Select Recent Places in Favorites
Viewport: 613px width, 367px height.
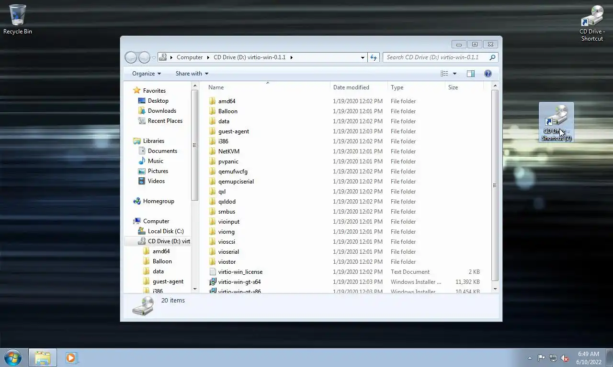(165, 121)
